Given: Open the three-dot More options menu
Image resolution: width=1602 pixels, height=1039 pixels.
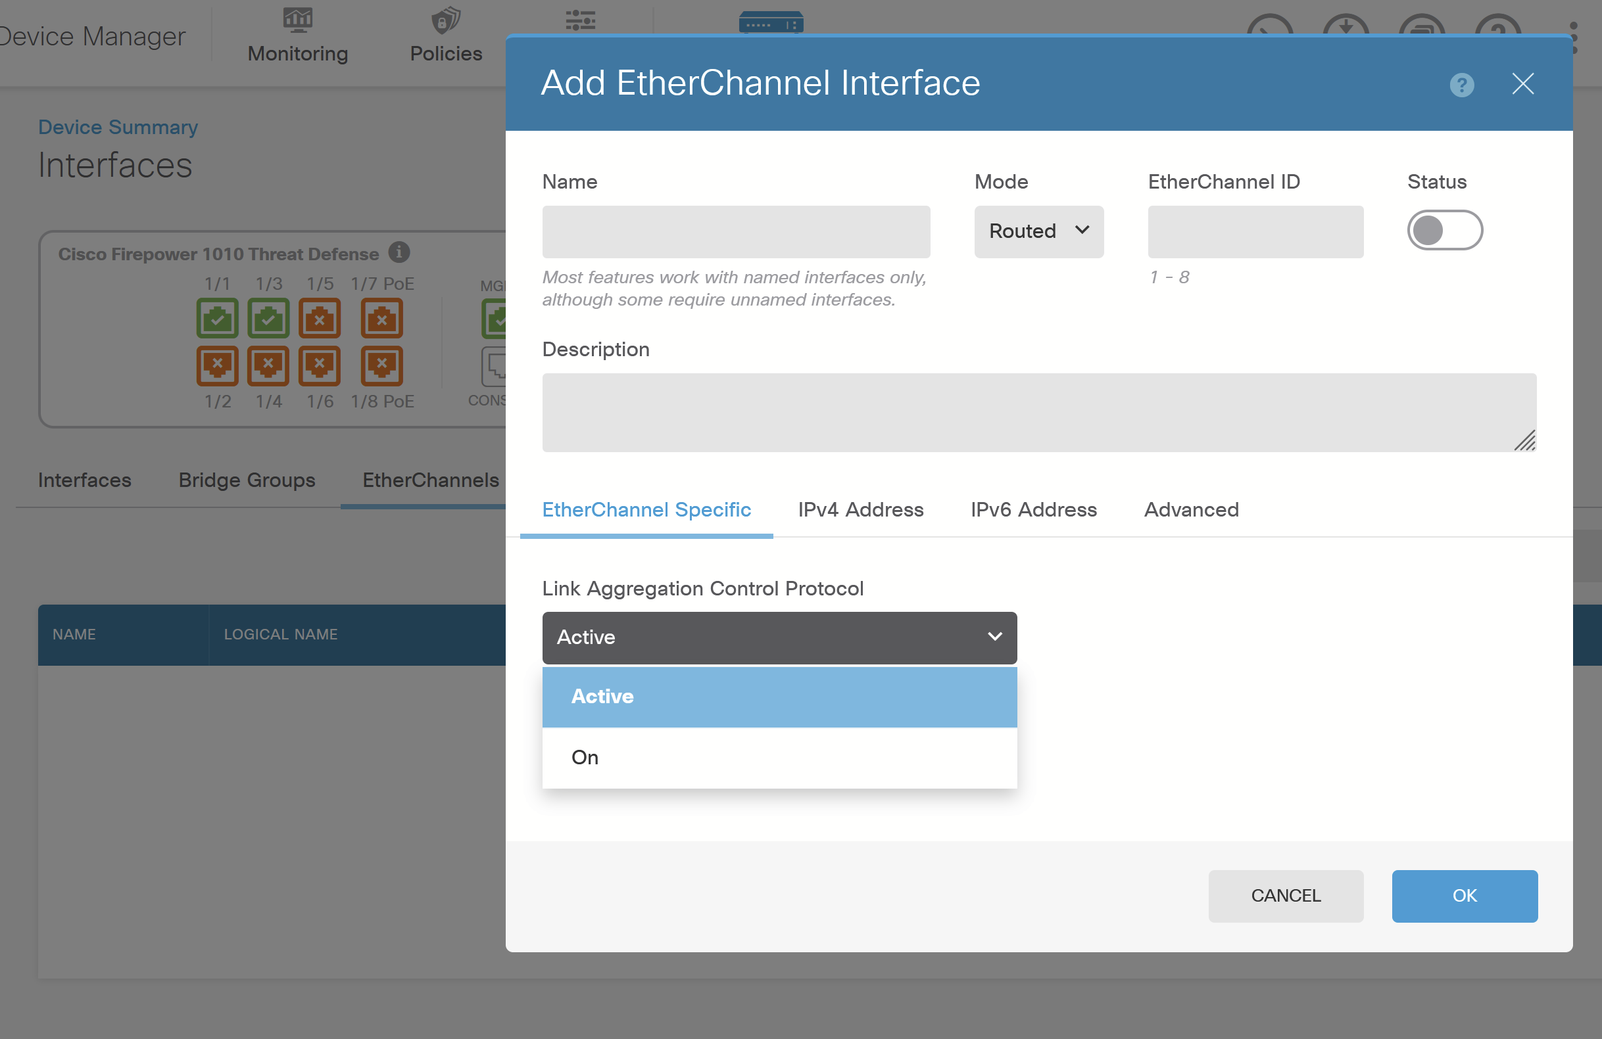Looking at the screenshot, I should [1574, 37].
